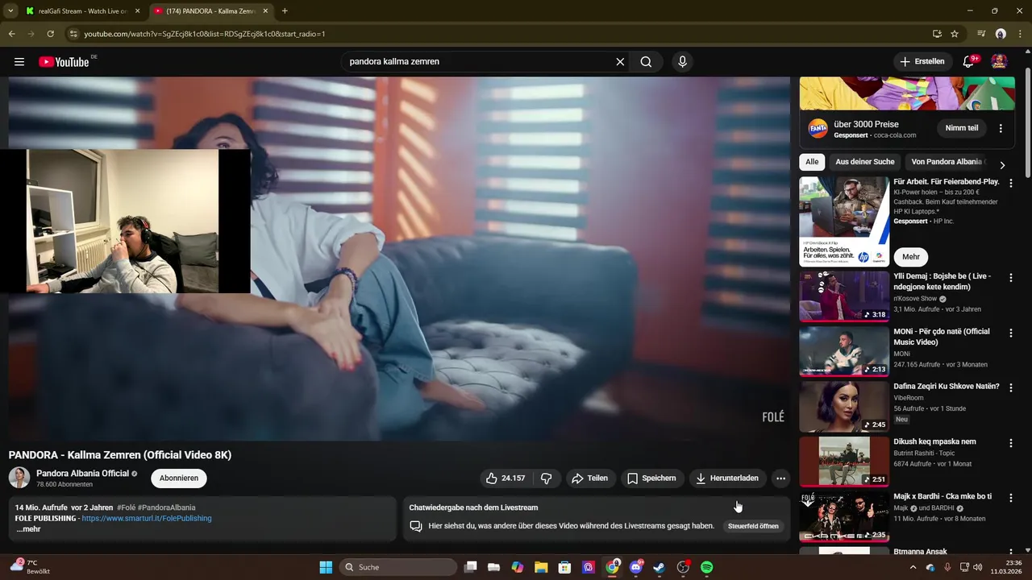The width and height of the screenshot is (1032, 580).
Task: Open Chrome three-dot menu
Action: click(x=1020, y=34)
